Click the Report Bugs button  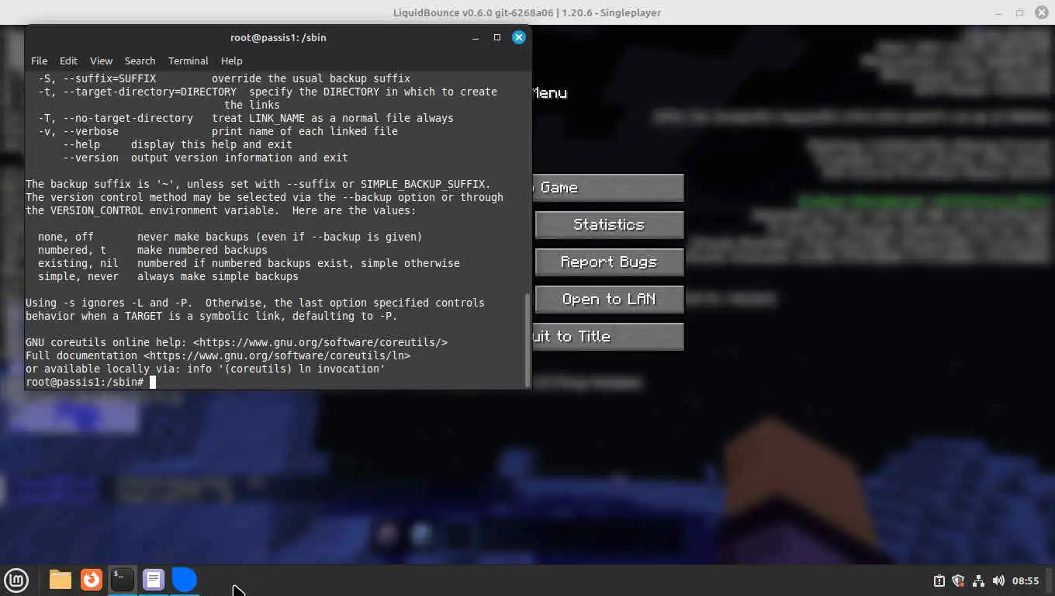point(609,262)
